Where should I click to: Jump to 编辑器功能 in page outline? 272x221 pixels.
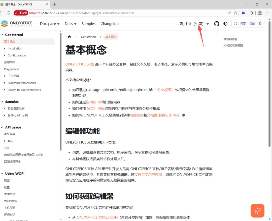coord(230,39)
